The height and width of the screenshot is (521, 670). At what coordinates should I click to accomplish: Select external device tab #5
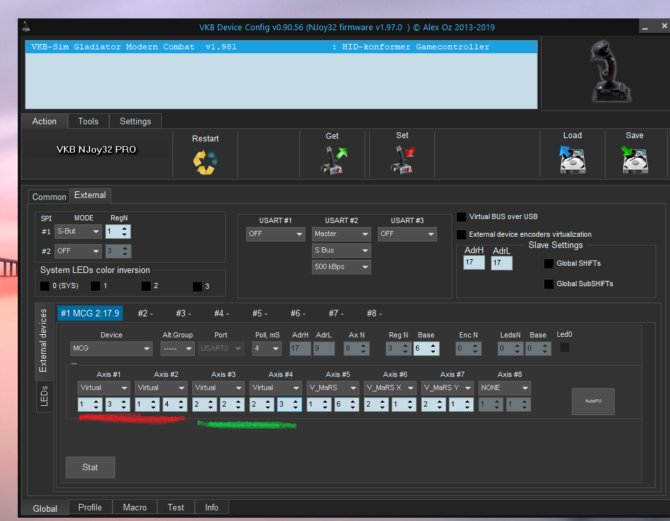[x=260, y=313]
